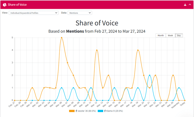The height and width of the screenshot is (117, 194).
Task: Click the sezzle data point on Mar 22
Action: (x=155, y=75)
